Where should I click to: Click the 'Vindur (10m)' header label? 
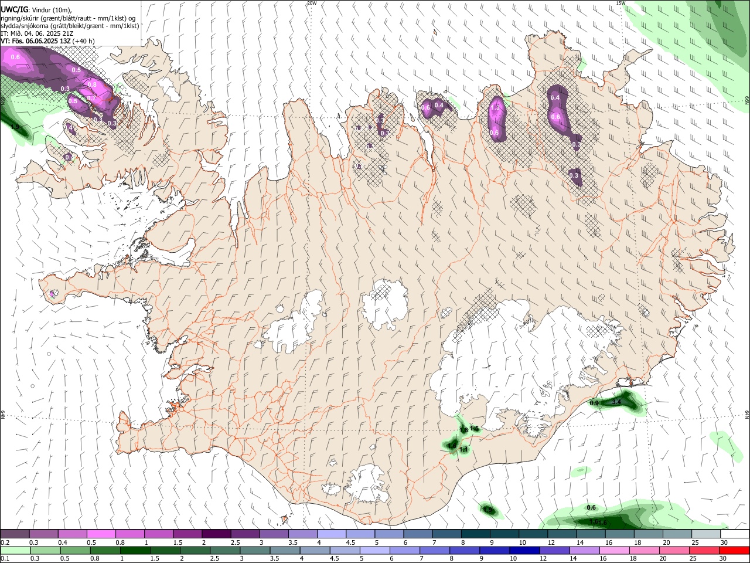(x=52, y=10)
